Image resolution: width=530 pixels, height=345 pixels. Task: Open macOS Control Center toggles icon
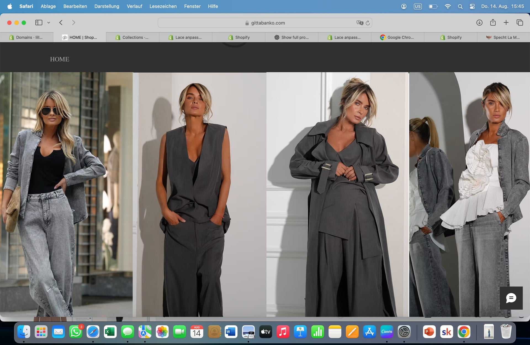472,6
